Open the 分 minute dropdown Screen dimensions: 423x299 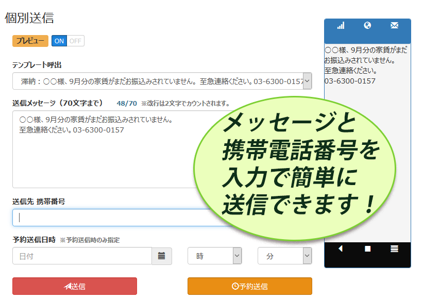(284, 256)
